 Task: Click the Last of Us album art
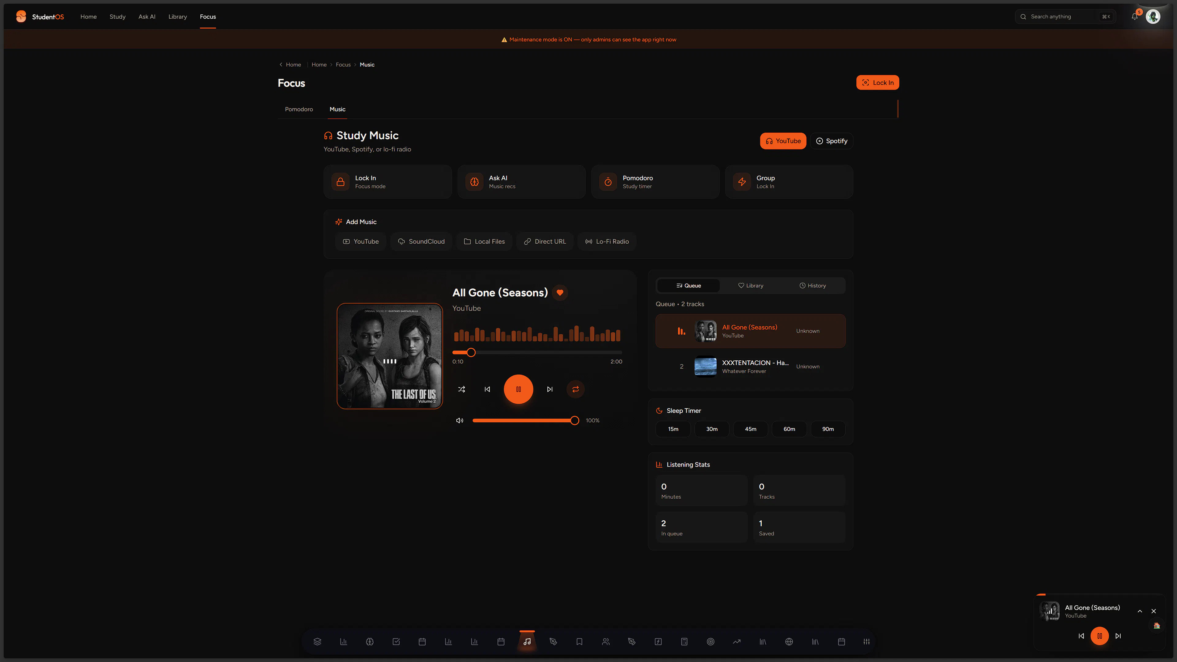tap(389, 356)
